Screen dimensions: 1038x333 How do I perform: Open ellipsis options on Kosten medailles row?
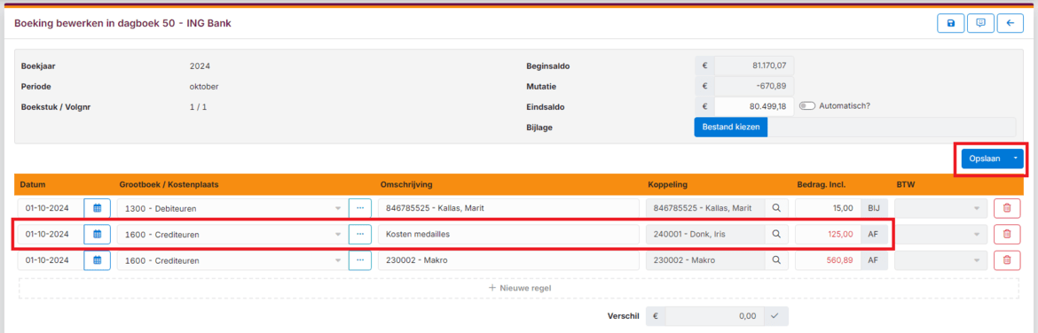(x=360, y=234)
